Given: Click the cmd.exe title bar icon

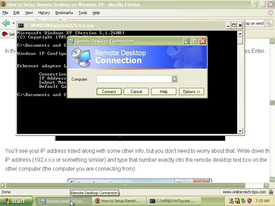Looking at the screenshot, I should click(x=21, y=25).
